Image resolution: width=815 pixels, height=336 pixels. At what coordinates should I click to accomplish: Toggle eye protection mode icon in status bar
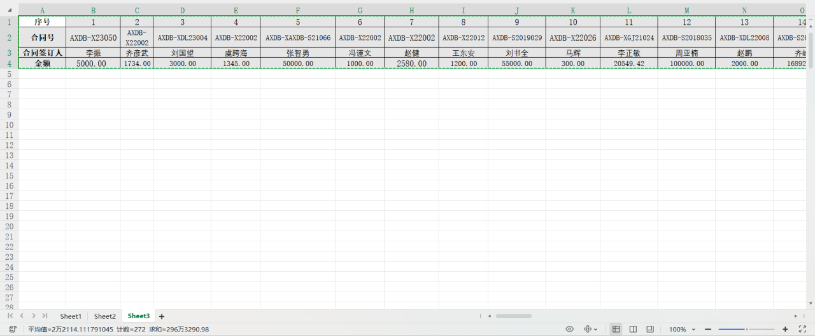570,329
